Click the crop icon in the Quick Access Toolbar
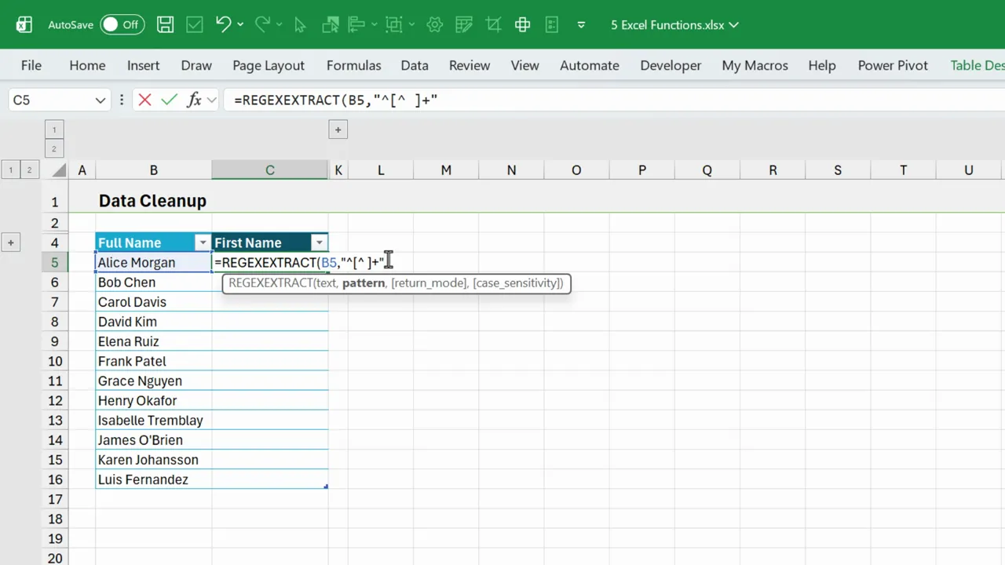1005x565 pixels. [x=493, y=24]
